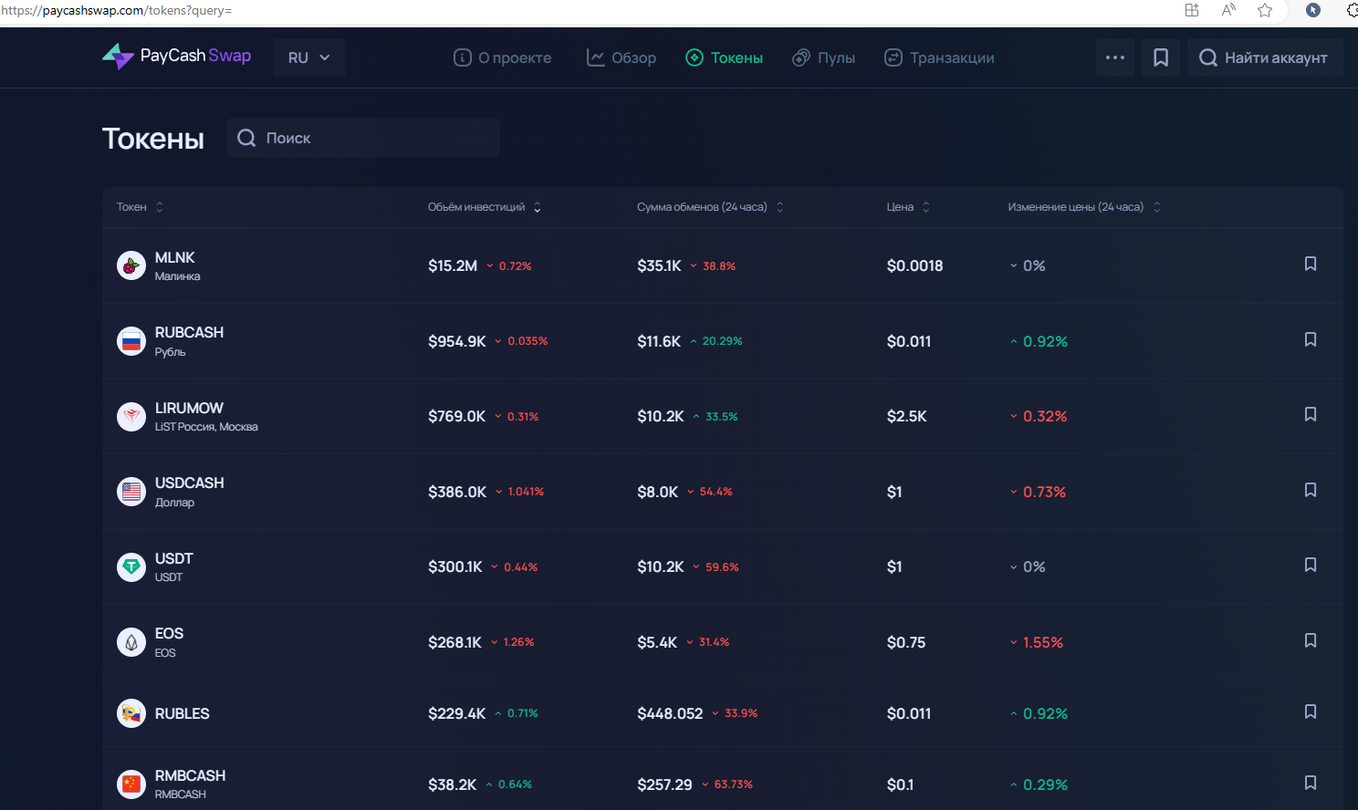
Task: Click the chart icon beside Обзор
Action: (x=595, y=57)
